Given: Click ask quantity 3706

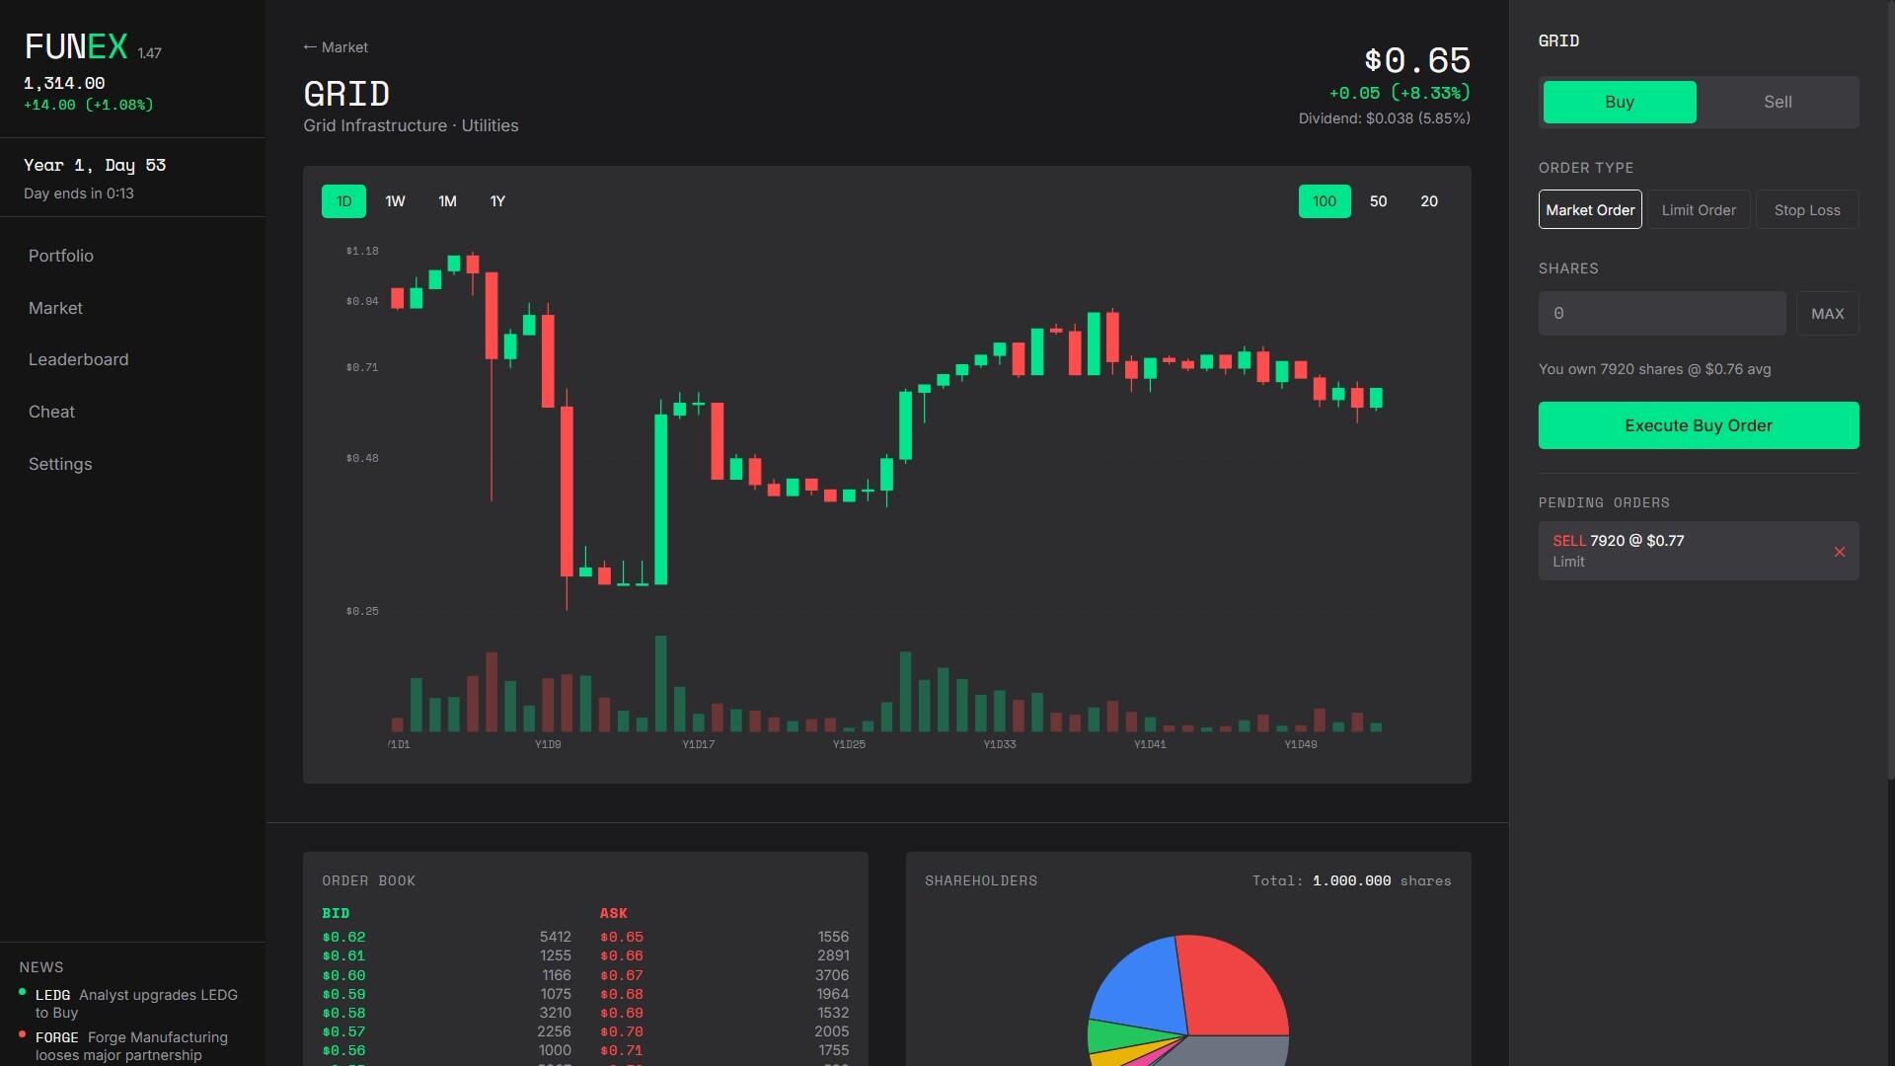Looking at the screenshot, I should pyautogui.click(x=832, y=975).
